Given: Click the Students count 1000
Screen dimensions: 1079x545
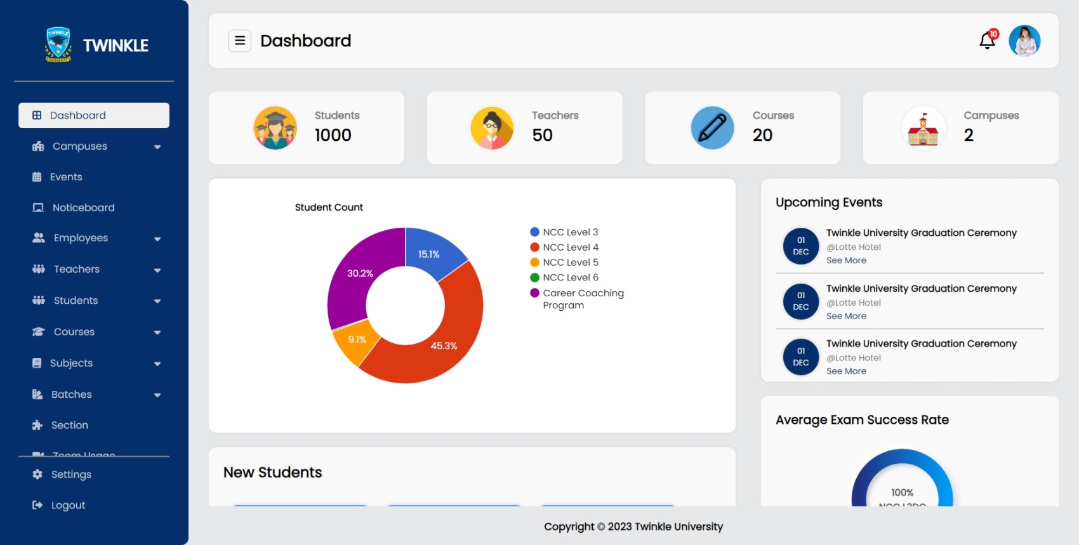Looking at the screenshot, I should tap(333, 135).
